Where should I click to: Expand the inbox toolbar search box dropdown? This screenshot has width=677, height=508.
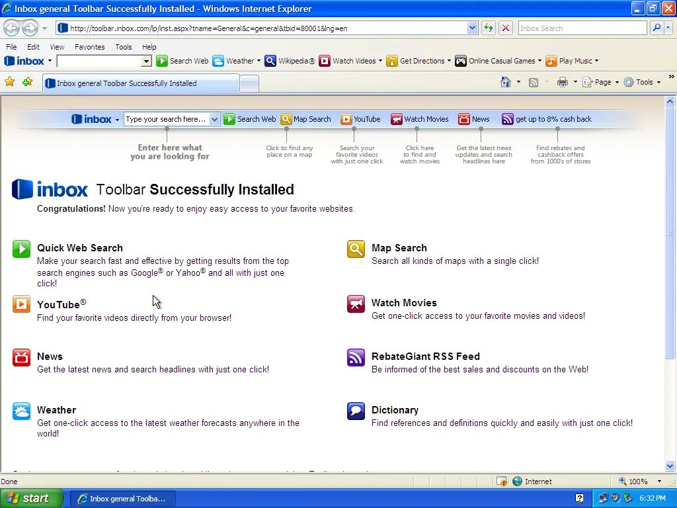click(146, 61)
